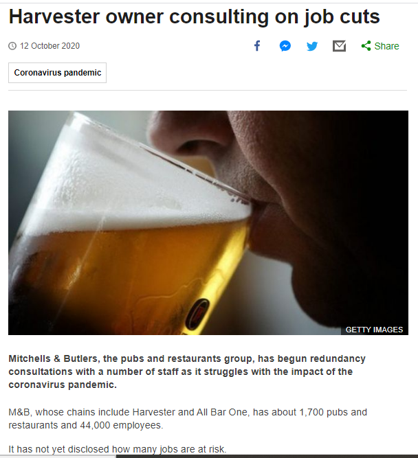The height and width of the screenshot is (458, 418).
Task: Open the green Share text link
Action: pyautogui.click(x=386, y=46)
